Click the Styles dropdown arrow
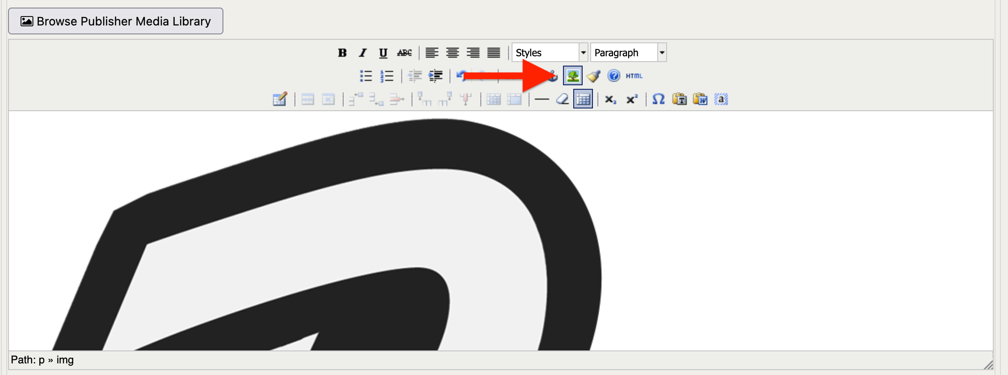This screenshot has width=1008, height=375. point(583,53)
